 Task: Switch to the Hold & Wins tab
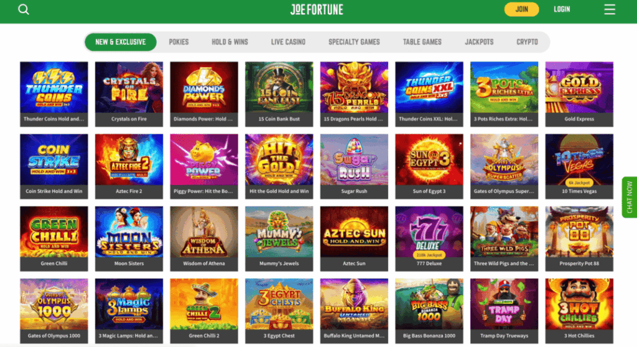230,42
